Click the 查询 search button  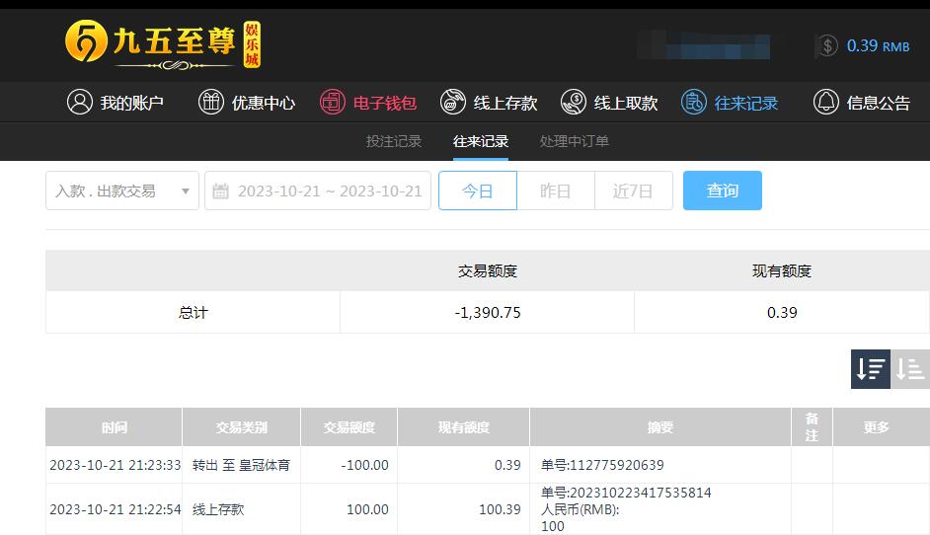[723, 191]
